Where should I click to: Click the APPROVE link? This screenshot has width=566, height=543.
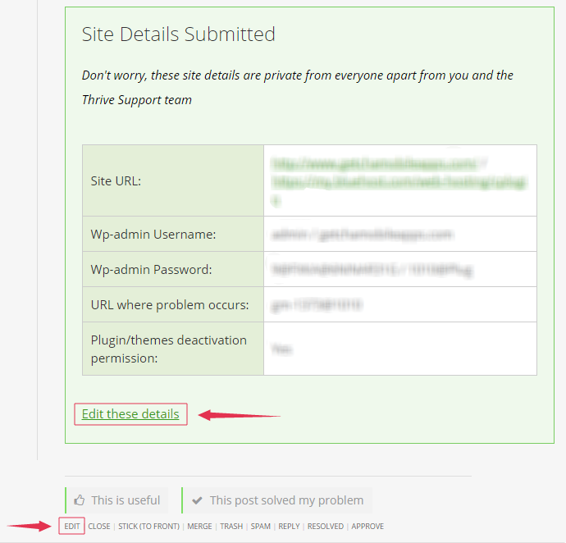[x=367, y=526]
